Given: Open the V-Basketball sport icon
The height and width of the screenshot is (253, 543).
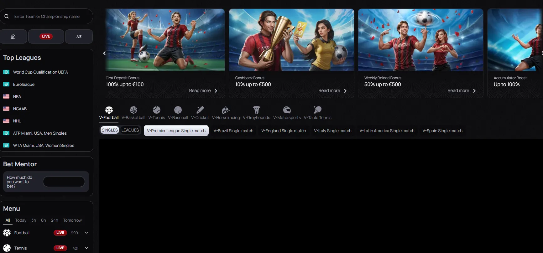Looking at the screenshot, I should (x=133, y=110).
